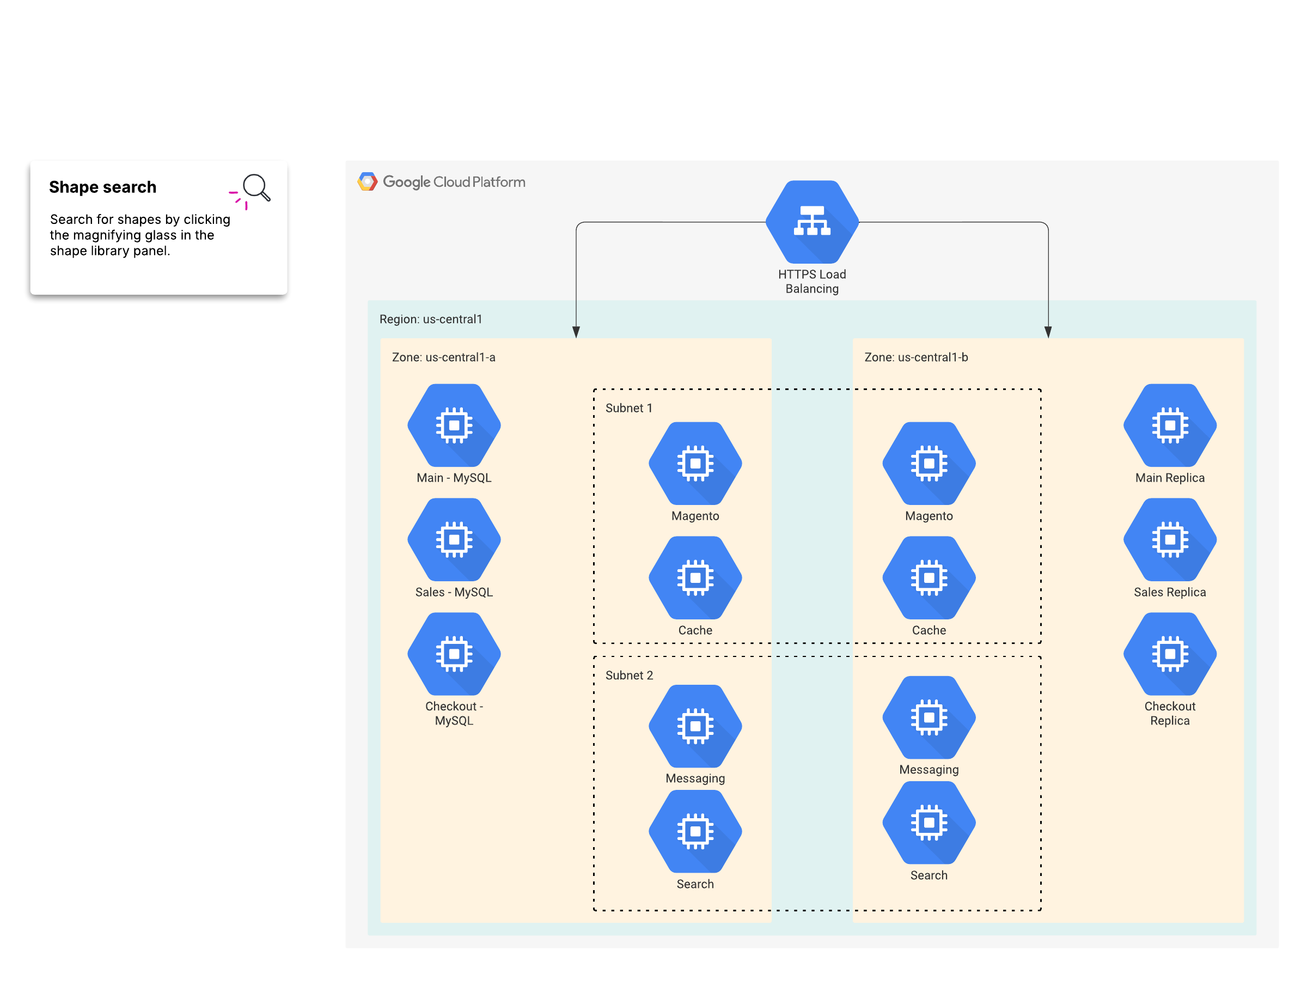Click the magnifying glass in Shape search card
This screenshot has width=1307, height=992.
(256, 187)
